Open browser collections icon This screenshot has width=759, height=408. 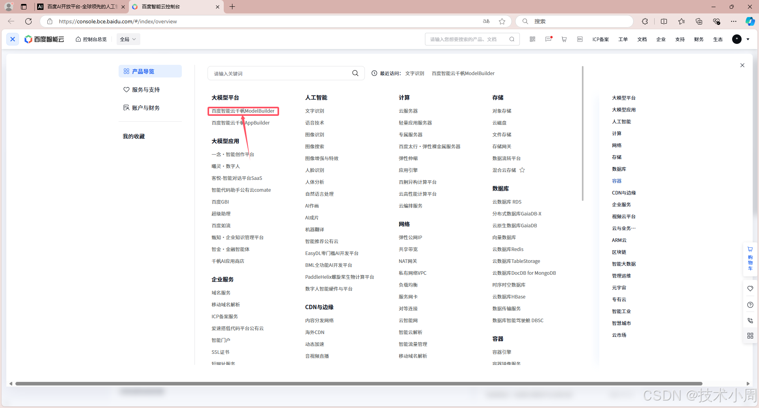pyautogui.click(x=699, y=21)
